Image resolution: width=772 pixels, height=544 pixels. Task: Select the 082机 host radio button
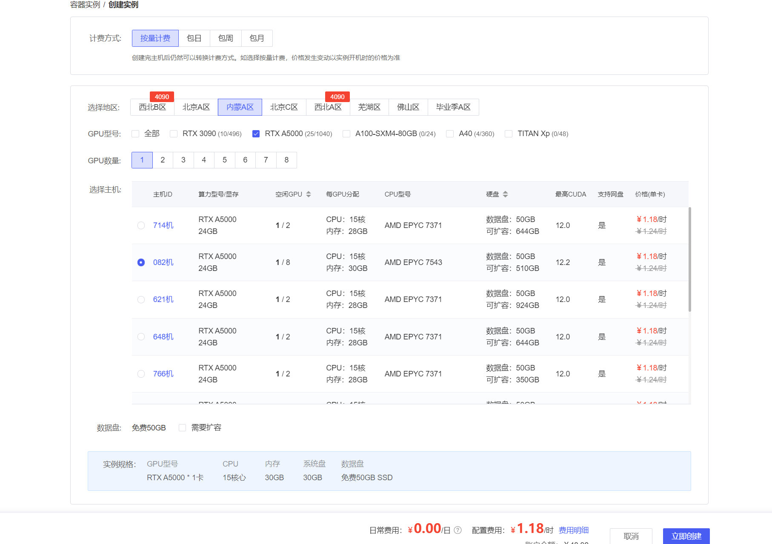point(141,262)
